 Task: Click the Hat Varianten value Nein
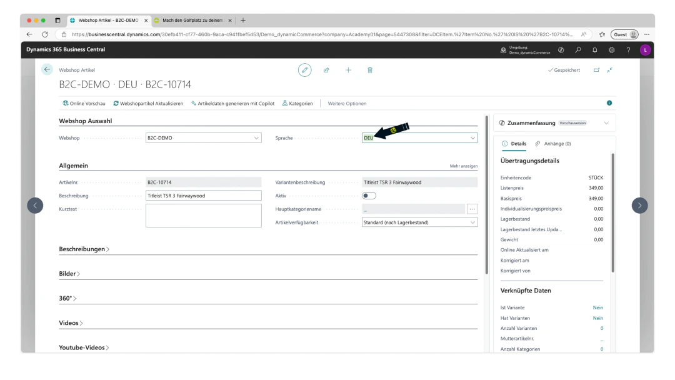(597, 318)
